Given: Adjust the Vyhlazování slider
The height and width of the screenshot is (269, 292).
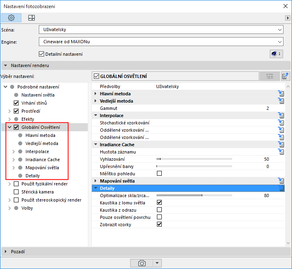Looking at the screenshot, I should [194, 159].
